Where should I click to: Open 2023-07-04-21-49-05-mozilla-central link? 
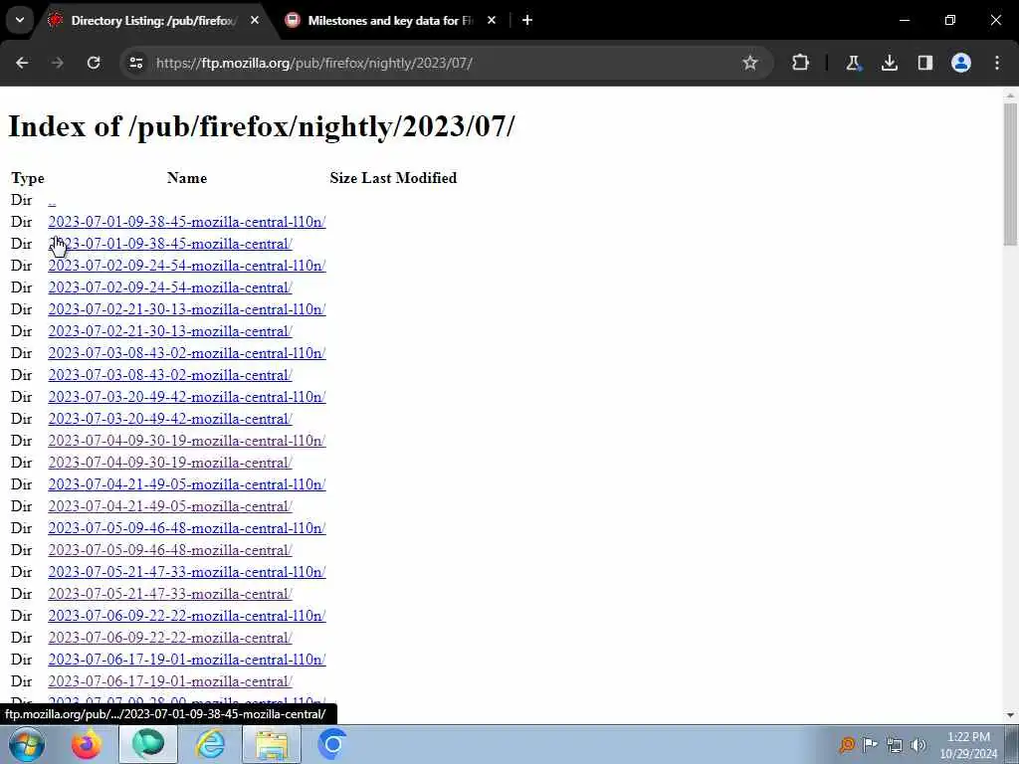click(x=170, y=506)
